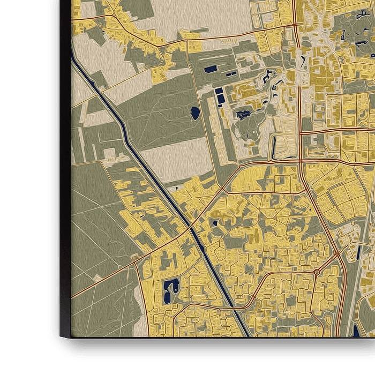Click the main red road intersection at right
This screenshot has width=375, height=375.
(301, 161)
